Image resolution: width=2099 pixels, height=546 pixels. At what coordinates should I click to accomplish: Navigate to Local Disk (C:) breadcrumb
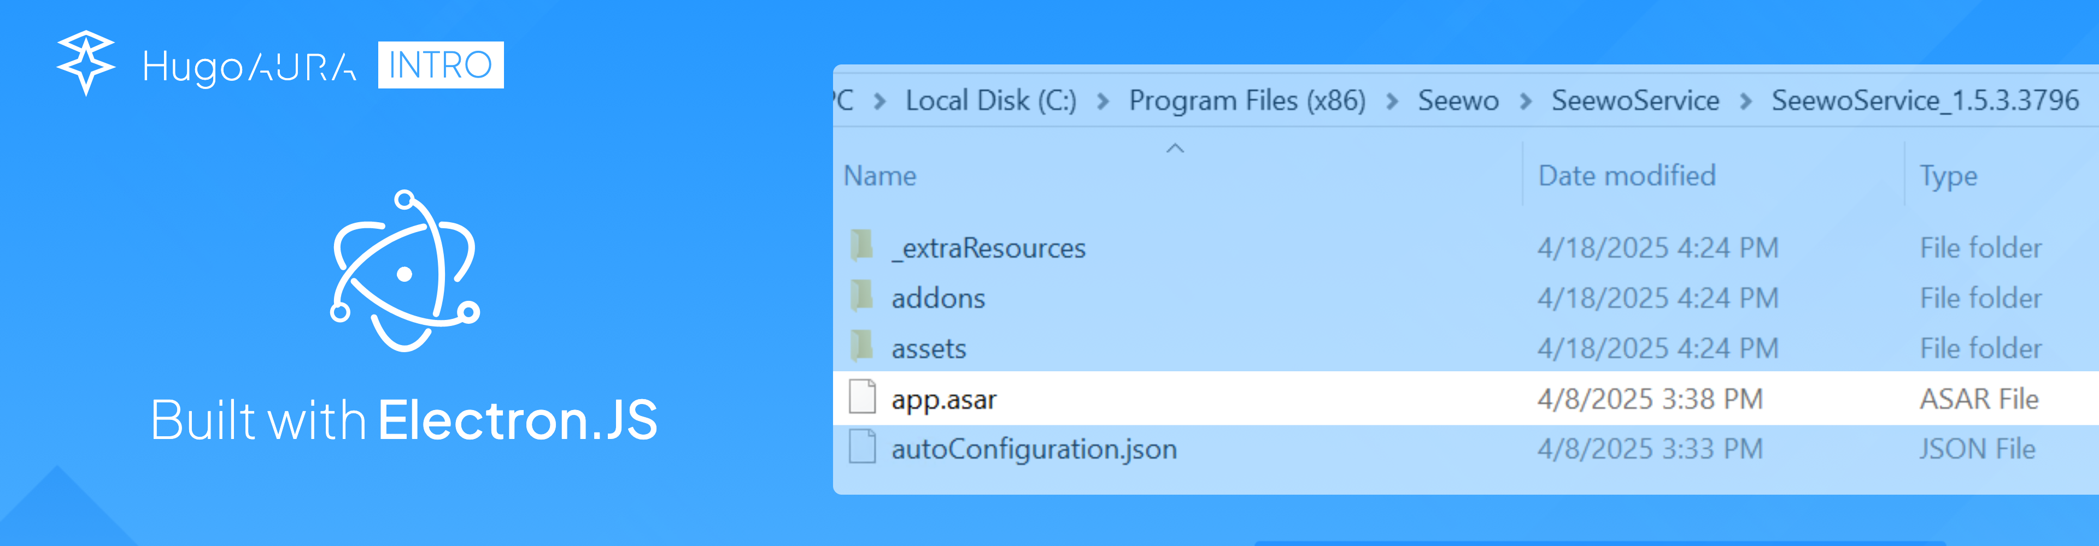991,101
